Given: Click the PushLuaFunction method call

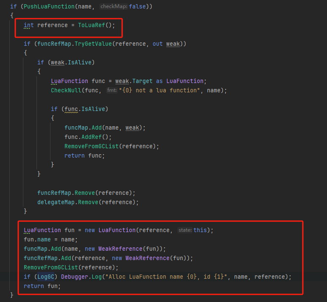Looking at the screenshot, I should click(x=49, y=6).
